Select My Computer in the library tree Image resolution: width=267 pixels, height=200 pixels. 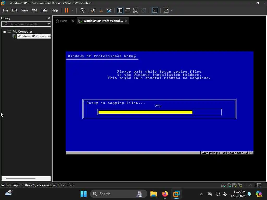point(22,32)
